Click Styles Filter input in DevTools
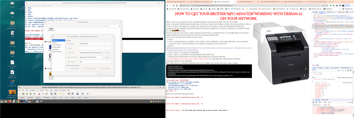The width and height of the screenshot is (354, 118). 324,70
